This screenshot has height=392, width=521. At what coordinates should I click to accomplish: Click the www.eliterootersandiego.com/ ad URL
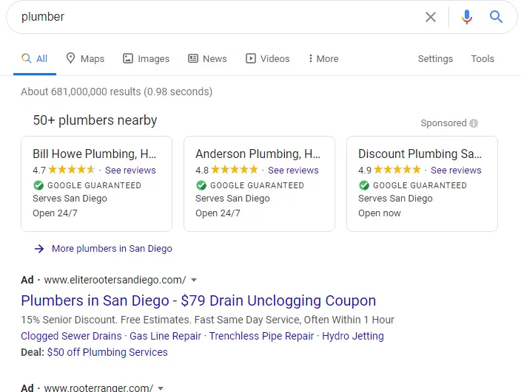(x=115, y=280)
